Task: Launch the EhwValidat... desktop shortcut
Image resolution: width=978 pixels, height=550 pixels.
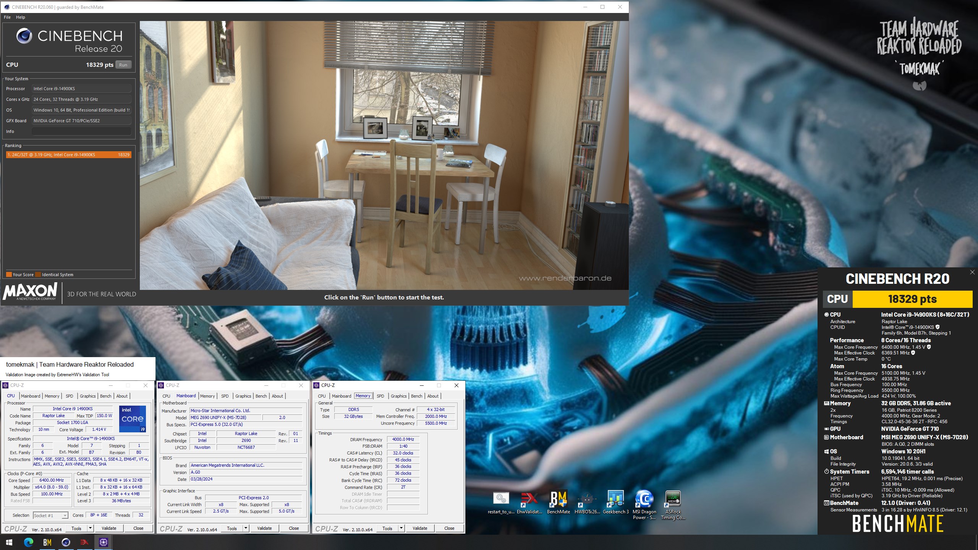Action: (x=529, y=503)
